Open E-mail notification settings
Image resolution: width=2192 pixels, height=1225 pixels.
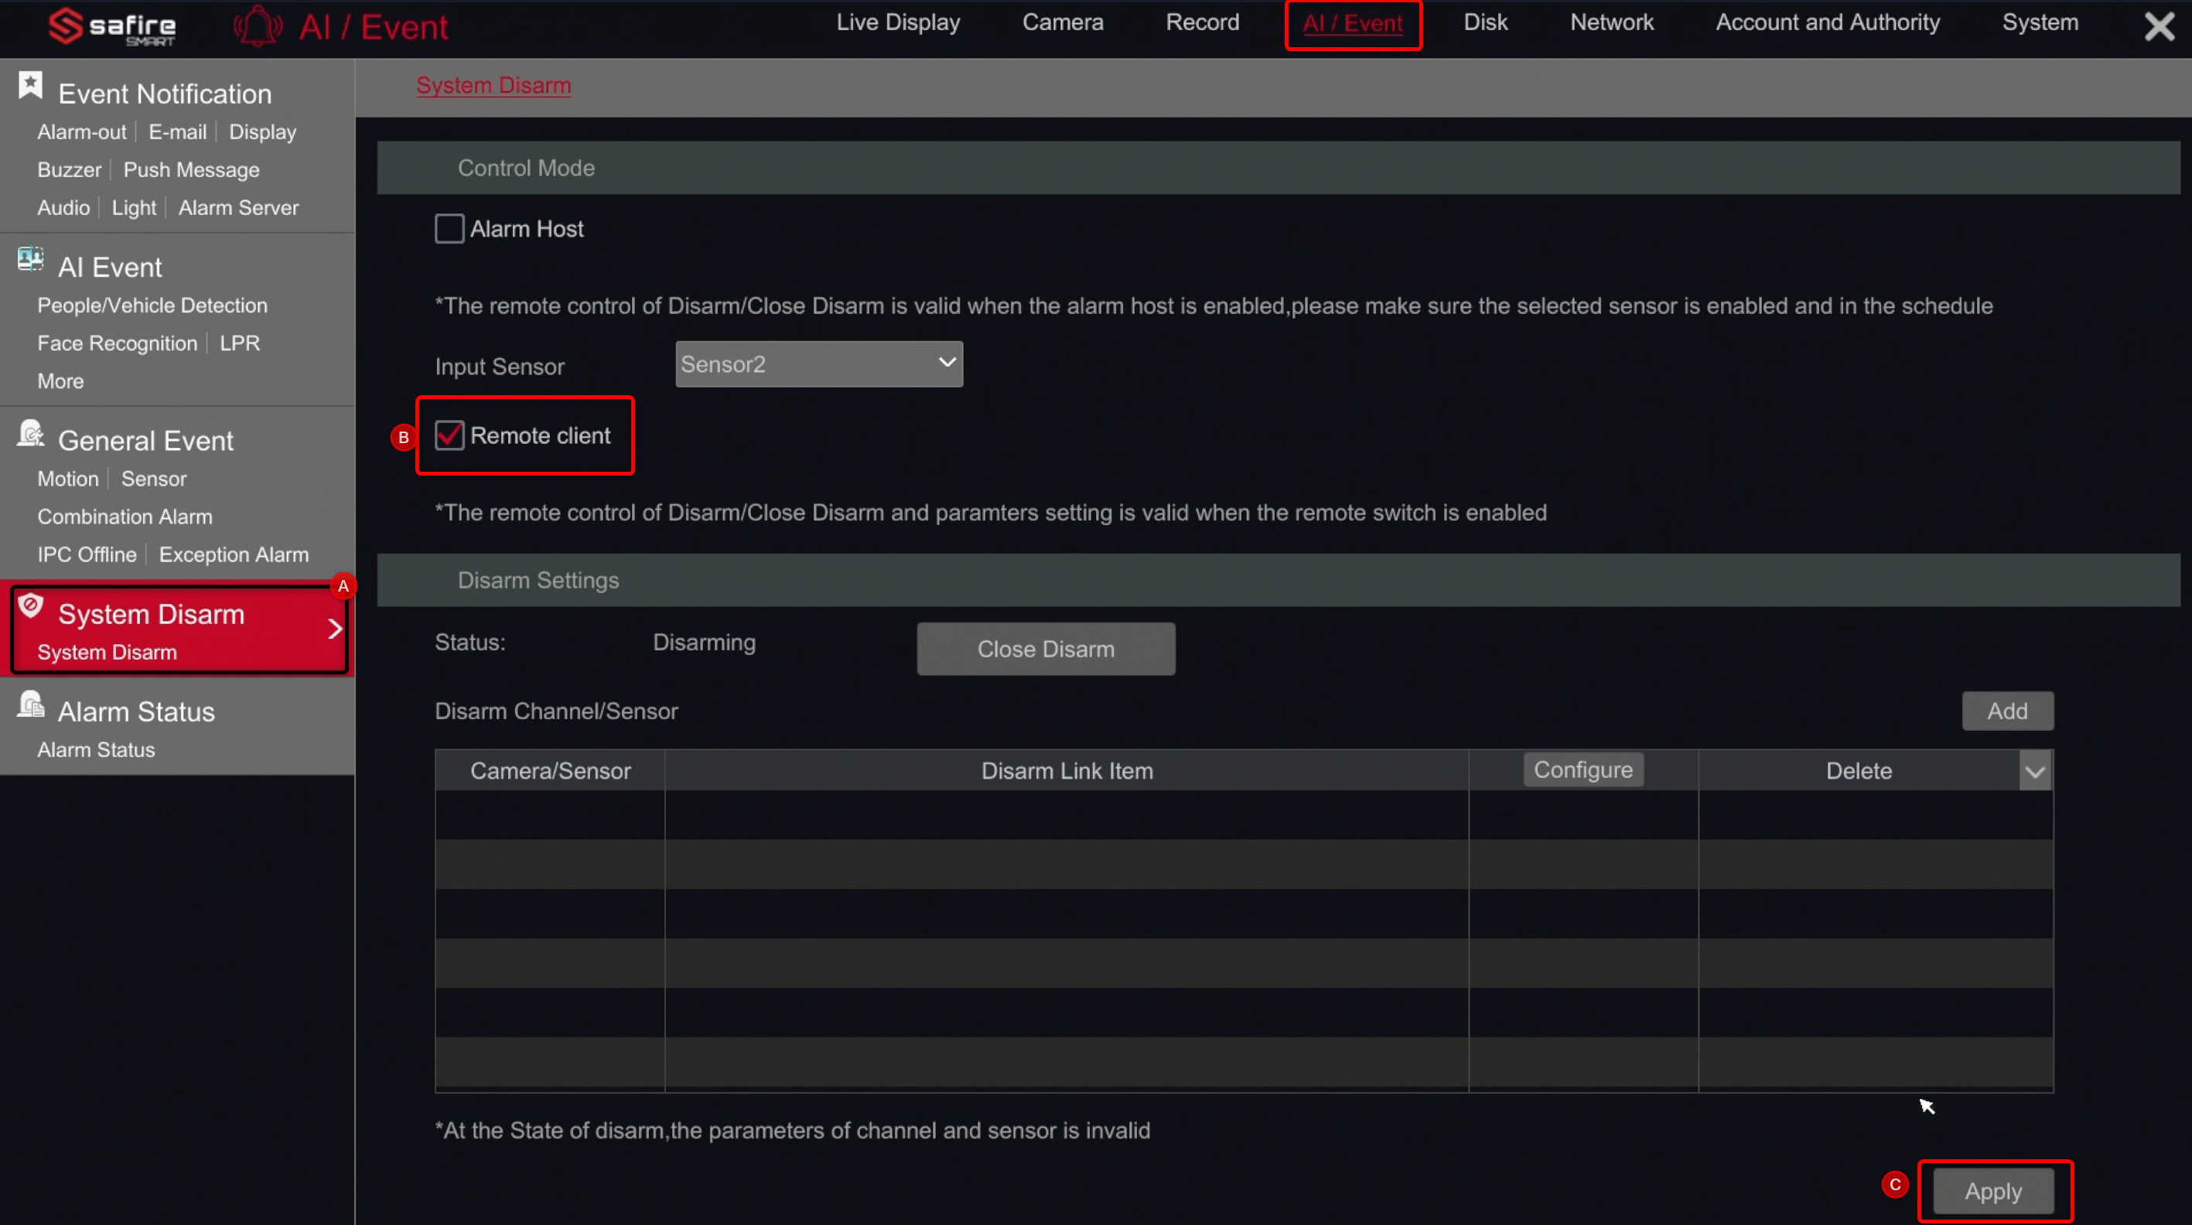click(177, 131)
